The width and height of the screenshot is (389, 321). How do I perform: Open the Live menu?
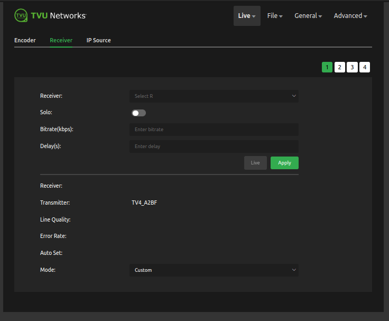pyautogui.click(x=247, y=16)
